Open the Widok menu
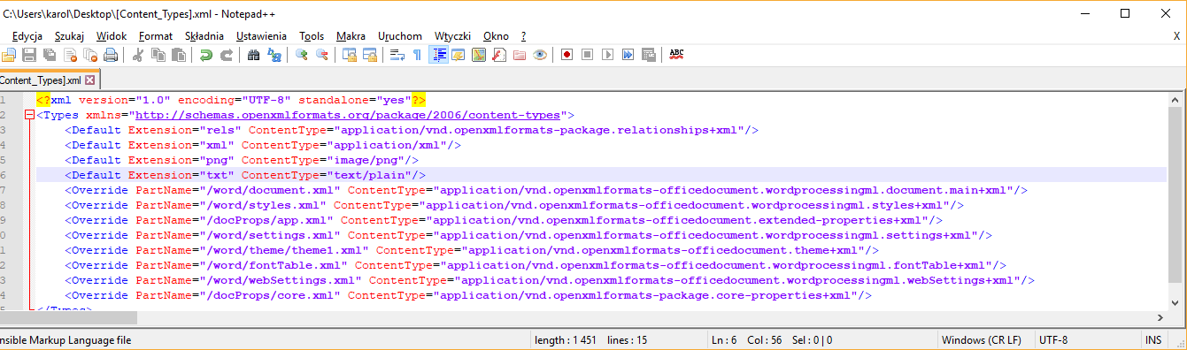Screen dimensions: 1187x350 (x=112, y=36)
